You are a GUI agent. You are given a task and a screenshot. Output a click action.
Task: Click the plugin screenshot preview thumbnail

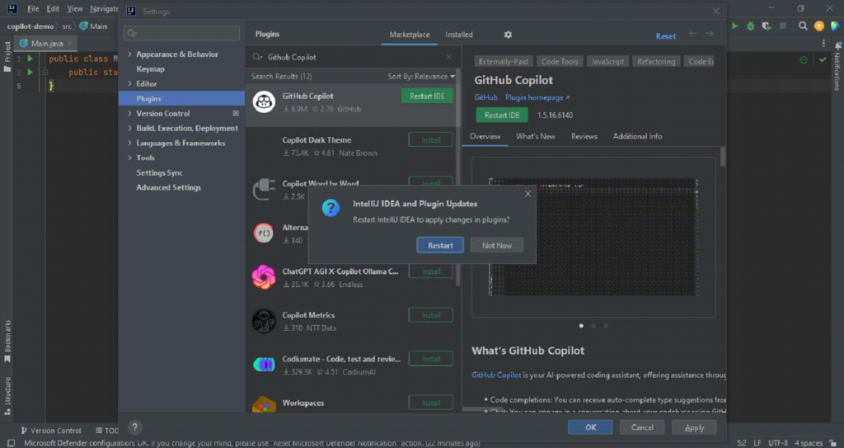click(x=593, y=238)
